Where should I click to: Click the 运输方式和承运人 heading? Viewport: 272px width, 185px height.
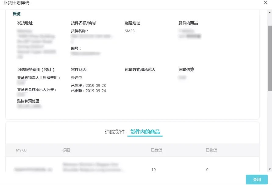(140, 69)
